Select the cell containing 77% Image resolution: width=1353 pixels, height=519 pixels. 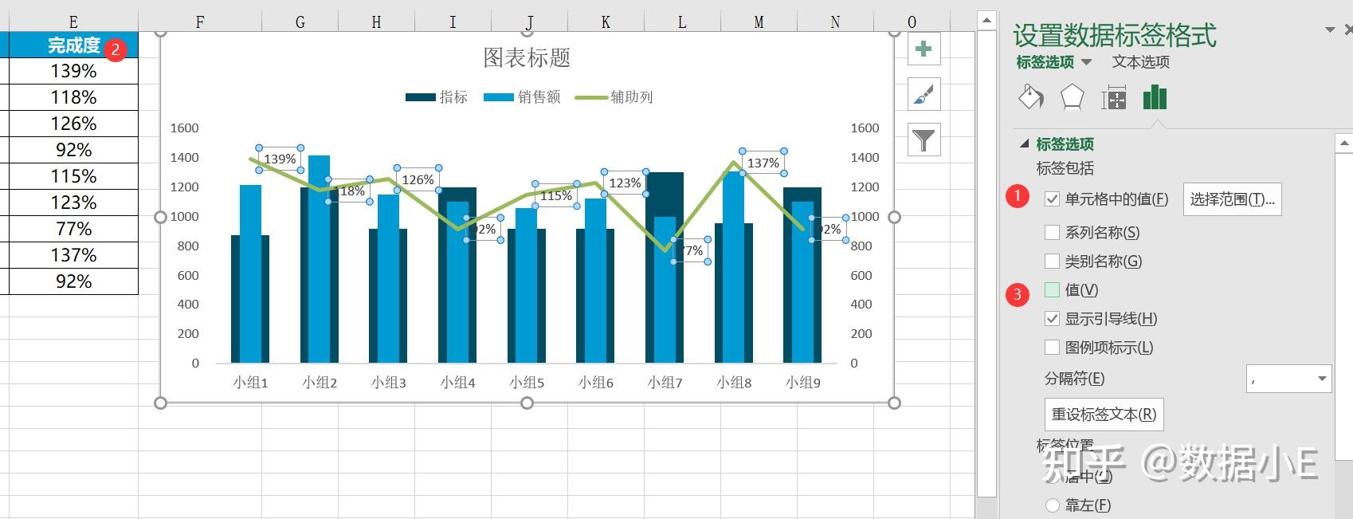tap(73, 229)
